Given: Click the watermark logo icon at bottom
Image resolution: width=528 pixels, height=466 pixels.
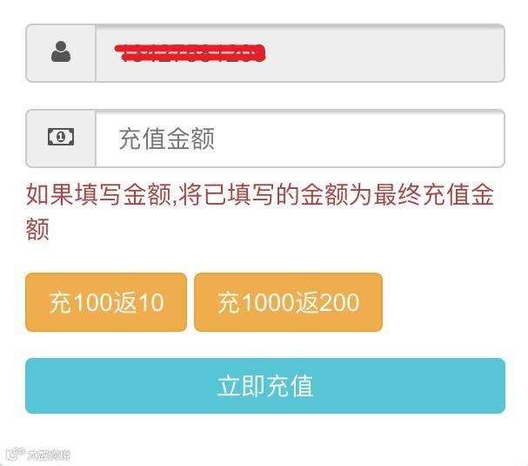Looking at the screenshot, I should coord(15,454).
